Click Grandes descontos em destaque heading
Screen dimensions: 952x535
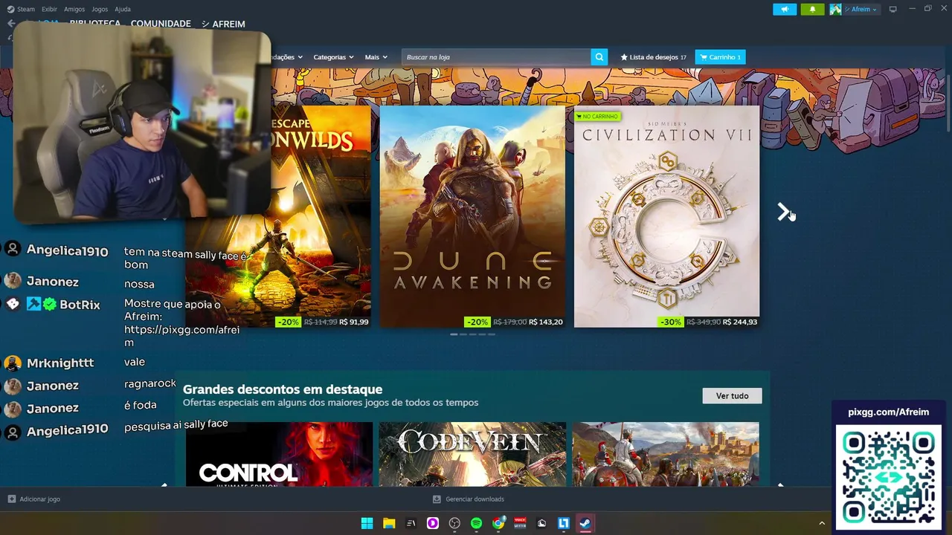[x=283, y=389]
